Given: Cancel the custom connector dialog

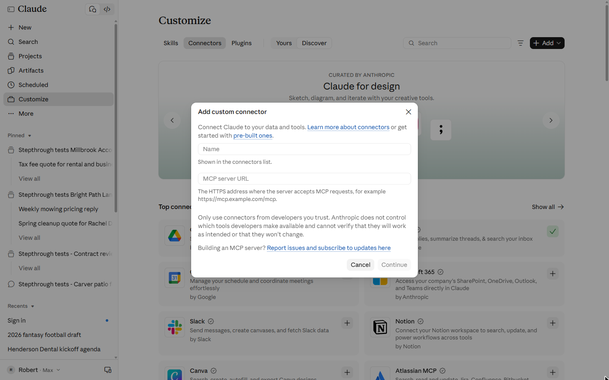Looking at the screenshot, I should tap(360, 265).
